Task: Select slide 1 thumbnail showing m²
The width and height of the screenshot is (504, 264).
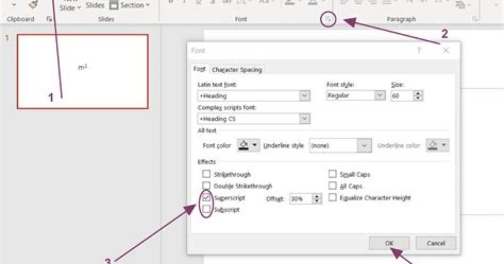Action: click(83, 71)
